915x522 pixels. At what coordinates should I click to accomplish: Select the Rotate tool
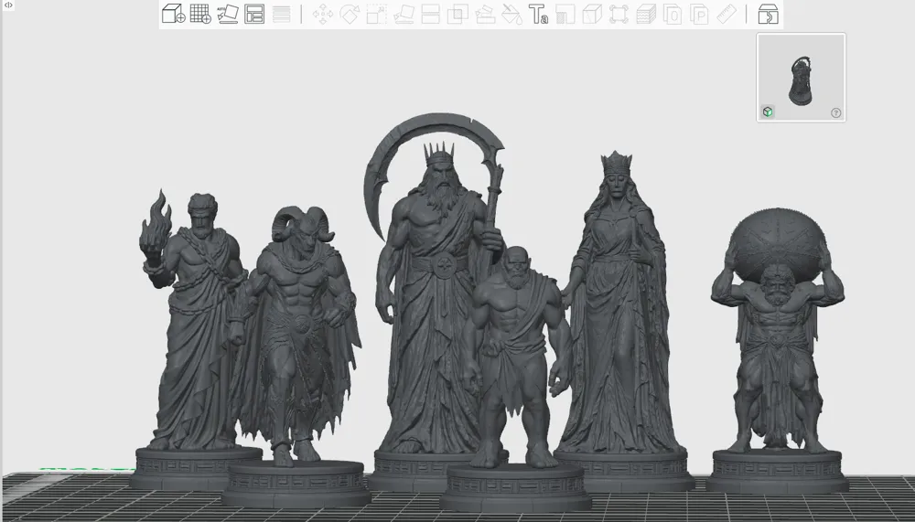pos(350,14)
